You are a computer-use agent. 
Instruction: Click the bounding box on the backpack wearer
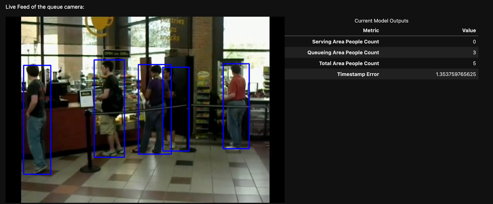pos(109,108)
